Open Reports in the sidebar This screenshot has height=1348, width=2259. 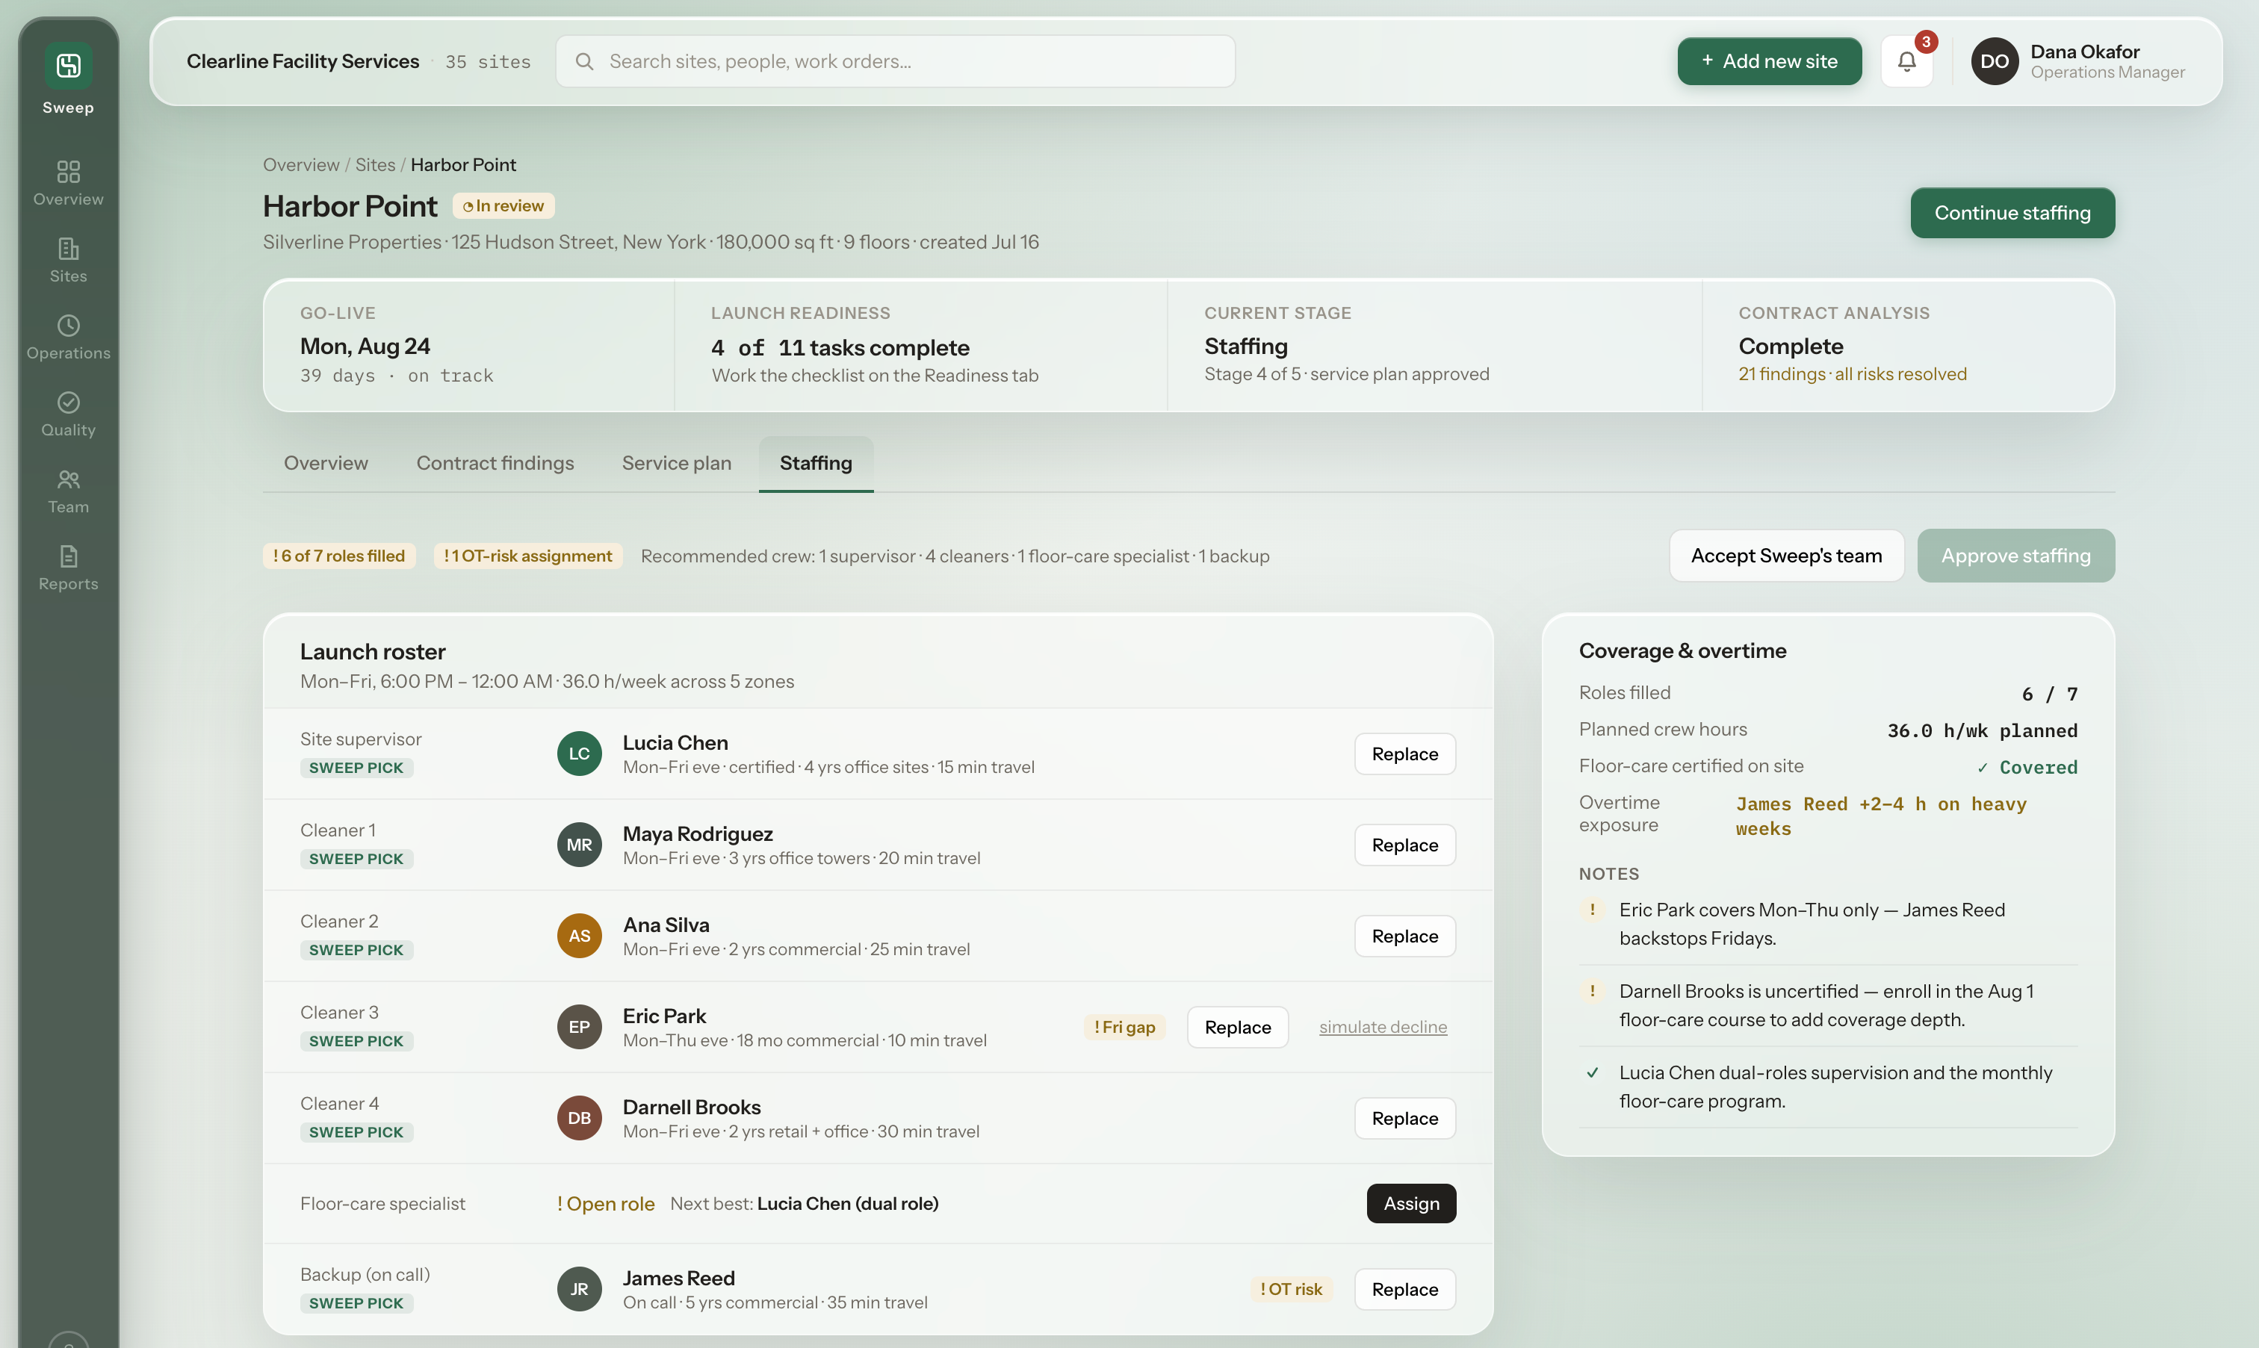tap(68, 568)
